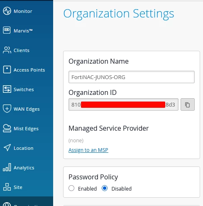Click the Mist Edges cloud icon
Screen dimensions: 203x206
click(7, 128)
